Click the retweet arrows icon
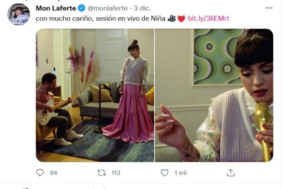This screenshot has height=189, width=282. click(x=102, y=173)
